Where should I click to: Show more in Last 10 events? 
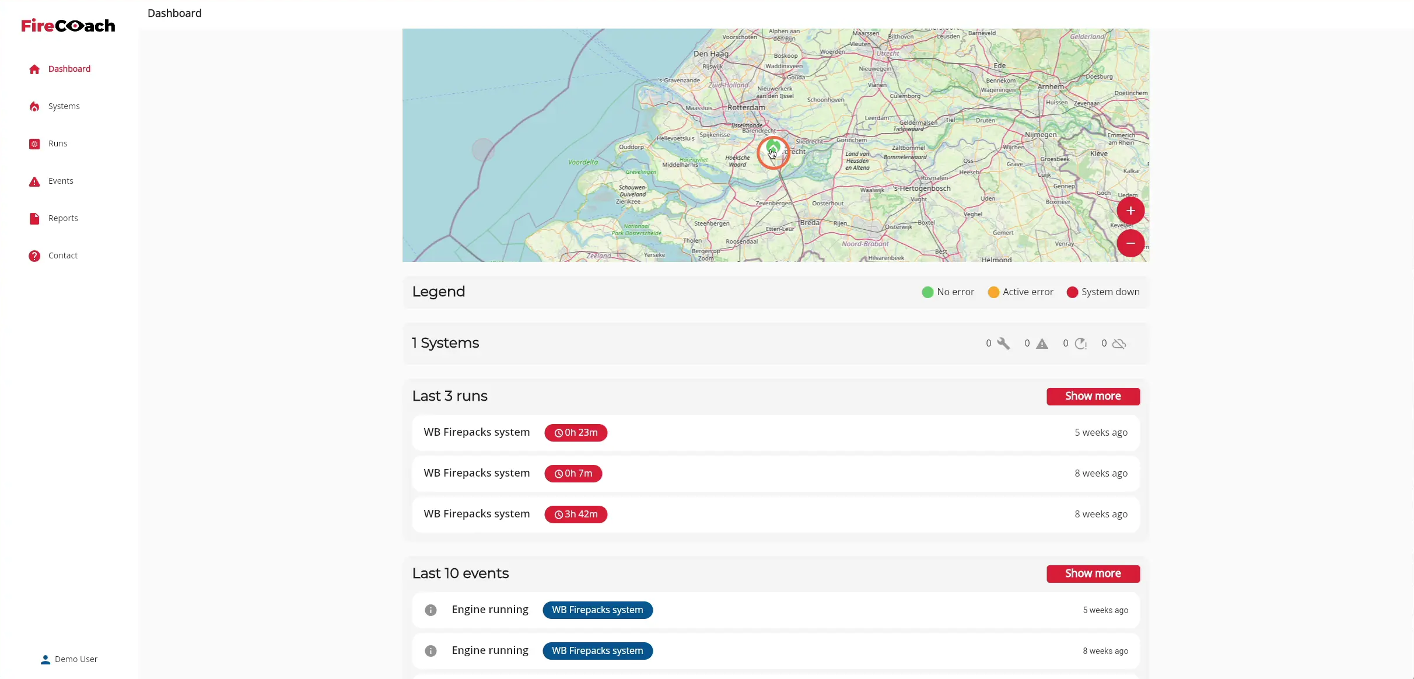tap(1093, 573)
